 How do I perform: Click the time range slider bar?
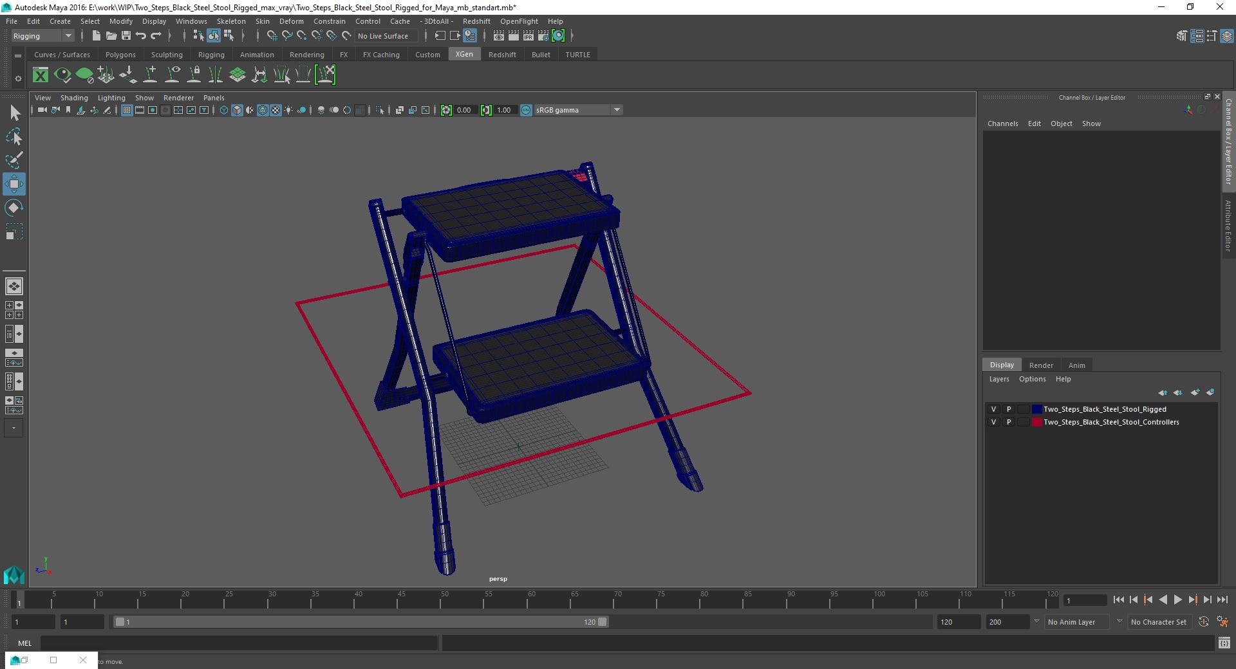pos(360,622)
